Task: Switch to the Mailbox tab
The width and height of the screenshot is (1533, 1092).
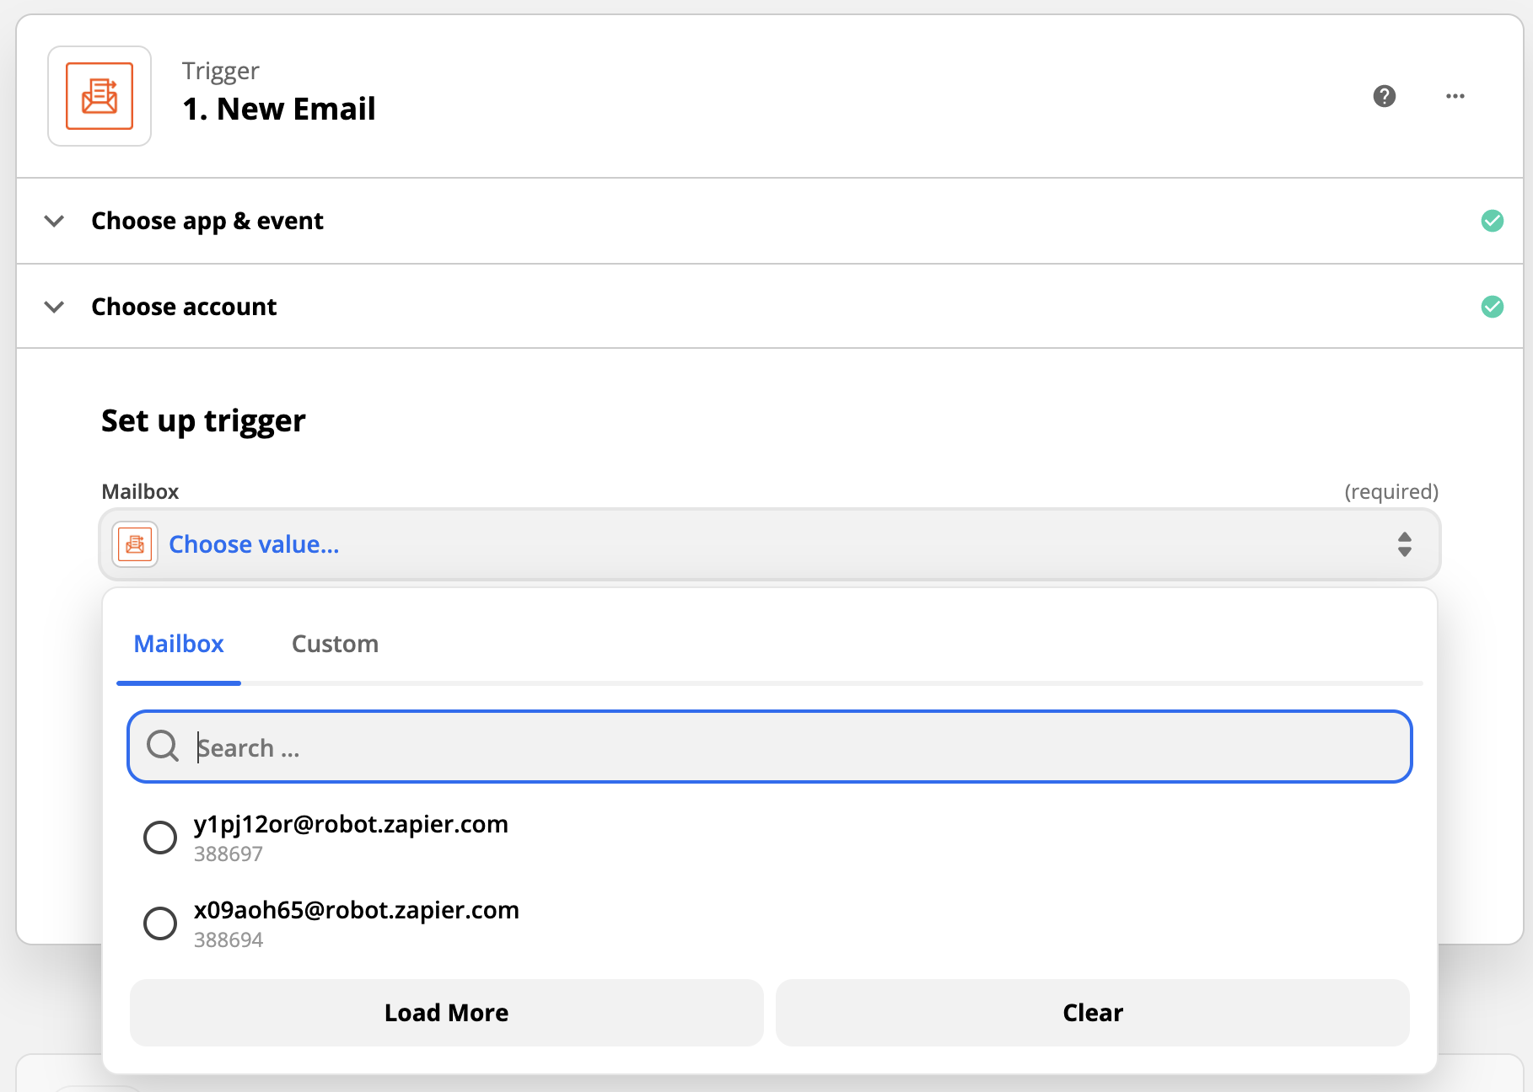Action: (x=179, y=644)
